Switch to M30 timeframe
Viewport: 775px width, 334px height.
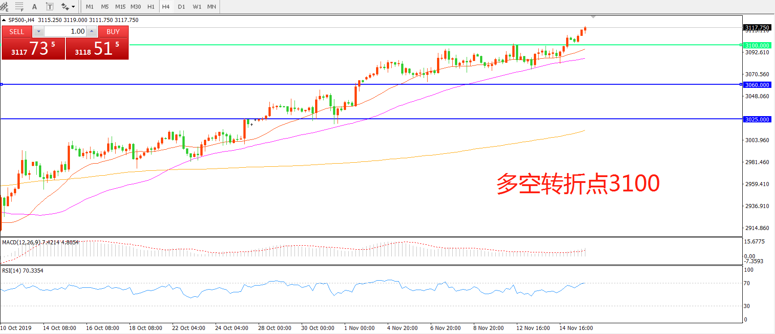tap(135, 7)
